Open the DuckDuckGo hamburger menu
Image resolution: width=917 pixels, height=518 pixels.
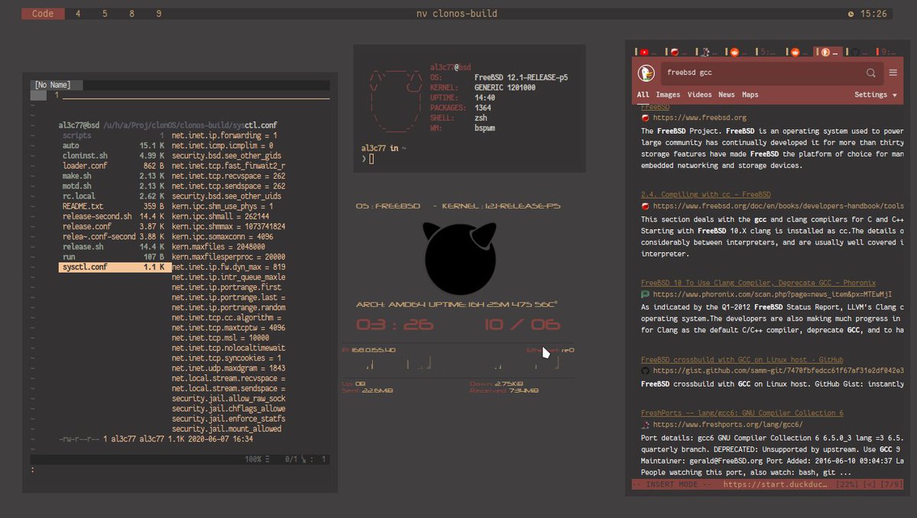(893, 73)
